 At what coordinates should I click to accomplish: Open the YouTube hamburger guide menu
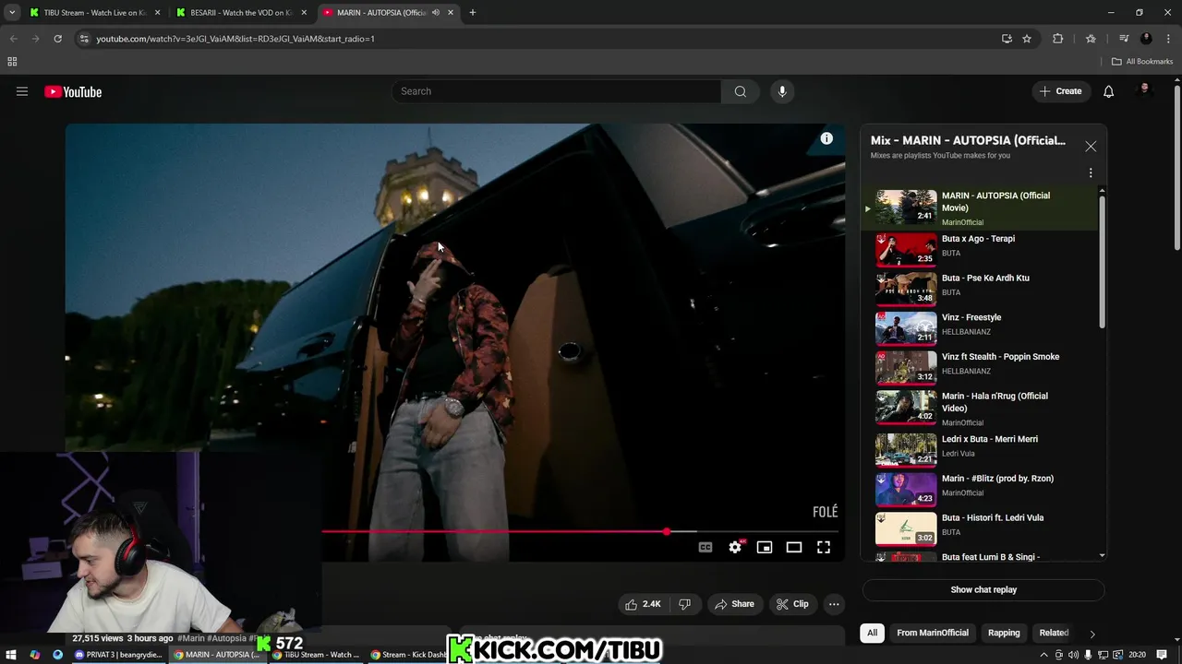[22, 91]
